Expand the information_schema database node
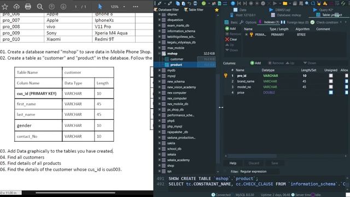This screenshot has height=197, width=350. pos(159,31)
